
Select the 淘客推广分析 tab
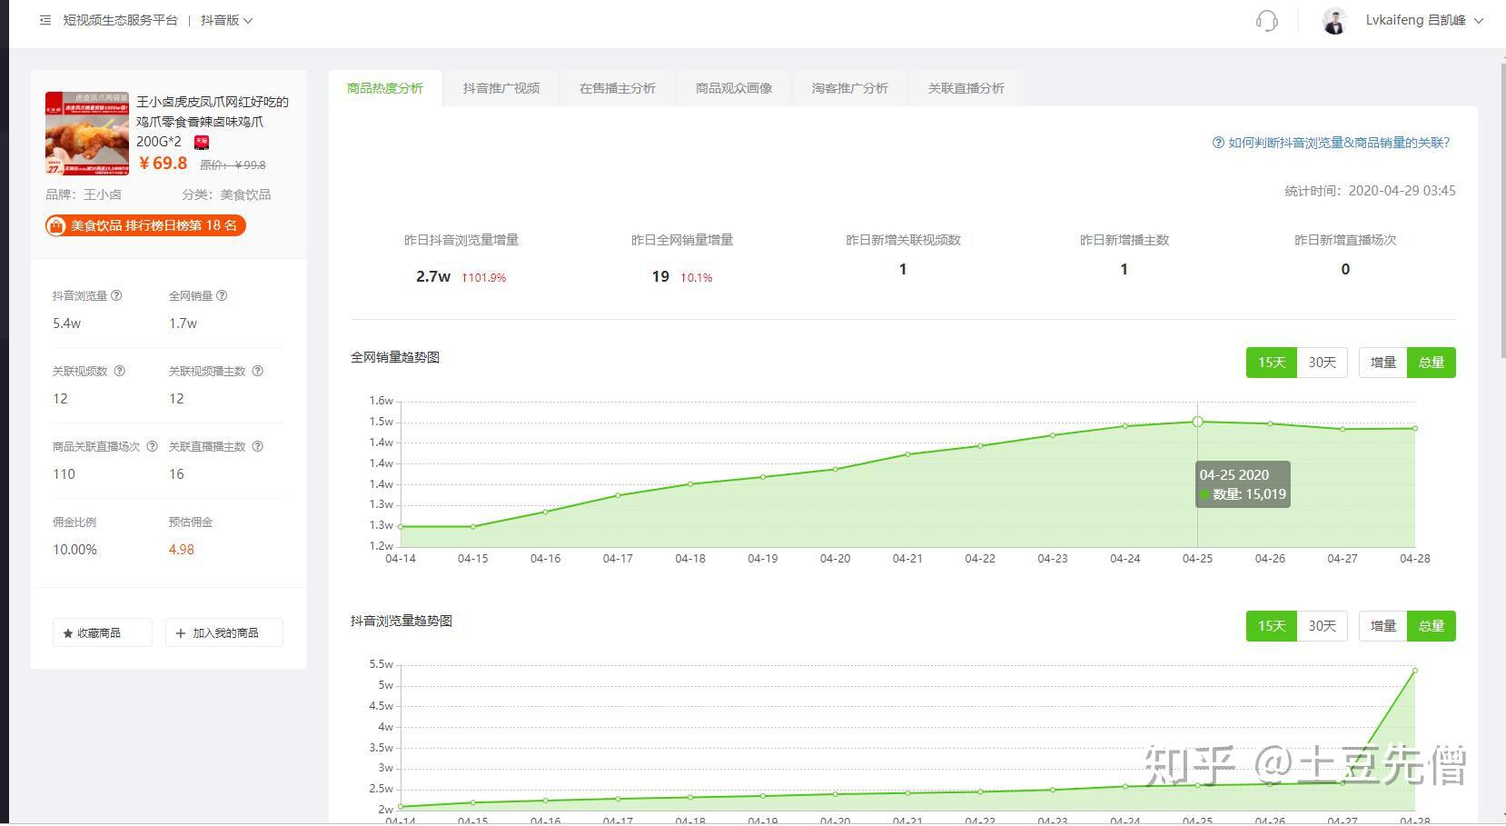850,88
